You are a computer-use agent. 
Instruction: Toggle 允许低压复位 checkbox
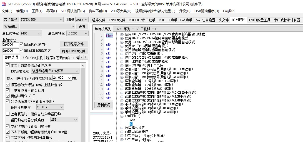click(7, 101)
